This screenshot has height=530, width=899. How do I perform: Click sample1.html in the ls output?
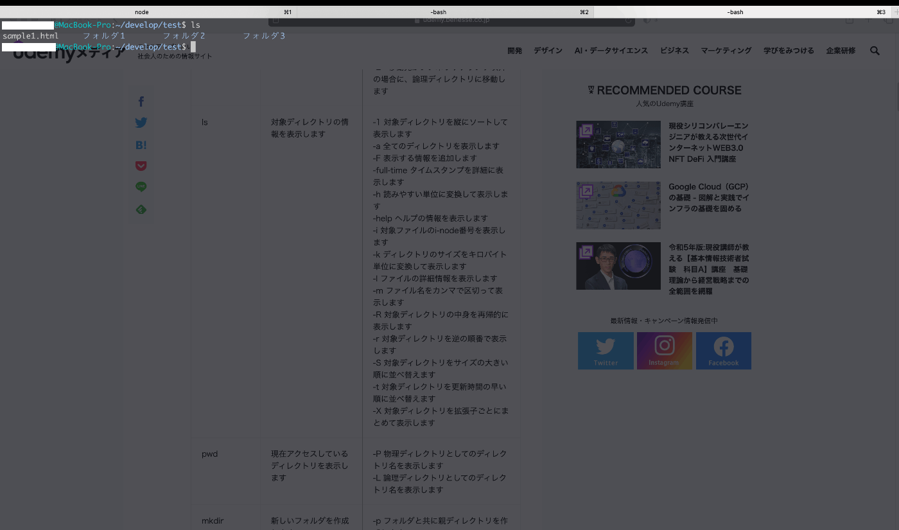[x=30, y=36]
